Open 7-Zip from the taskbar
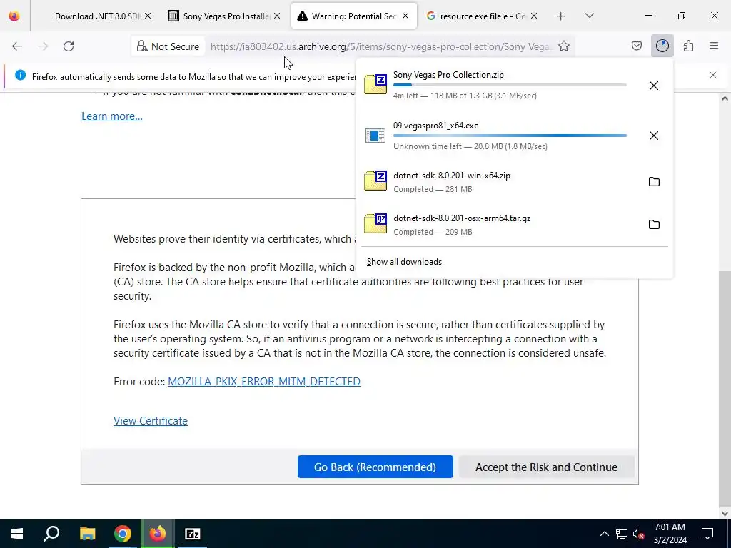The image size is (731, 548). pos(193,534)
